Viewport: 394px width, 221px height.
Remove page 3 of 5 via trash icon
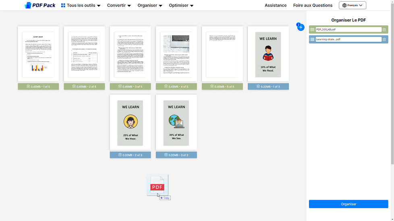tap(120, 86)
